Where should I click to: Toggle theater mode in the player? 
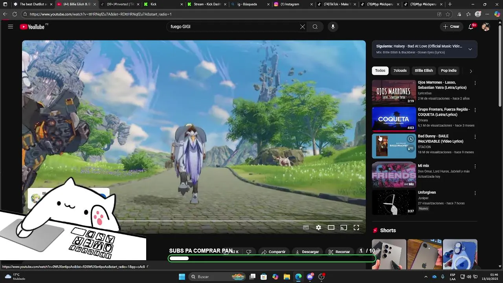coord(331,228)
